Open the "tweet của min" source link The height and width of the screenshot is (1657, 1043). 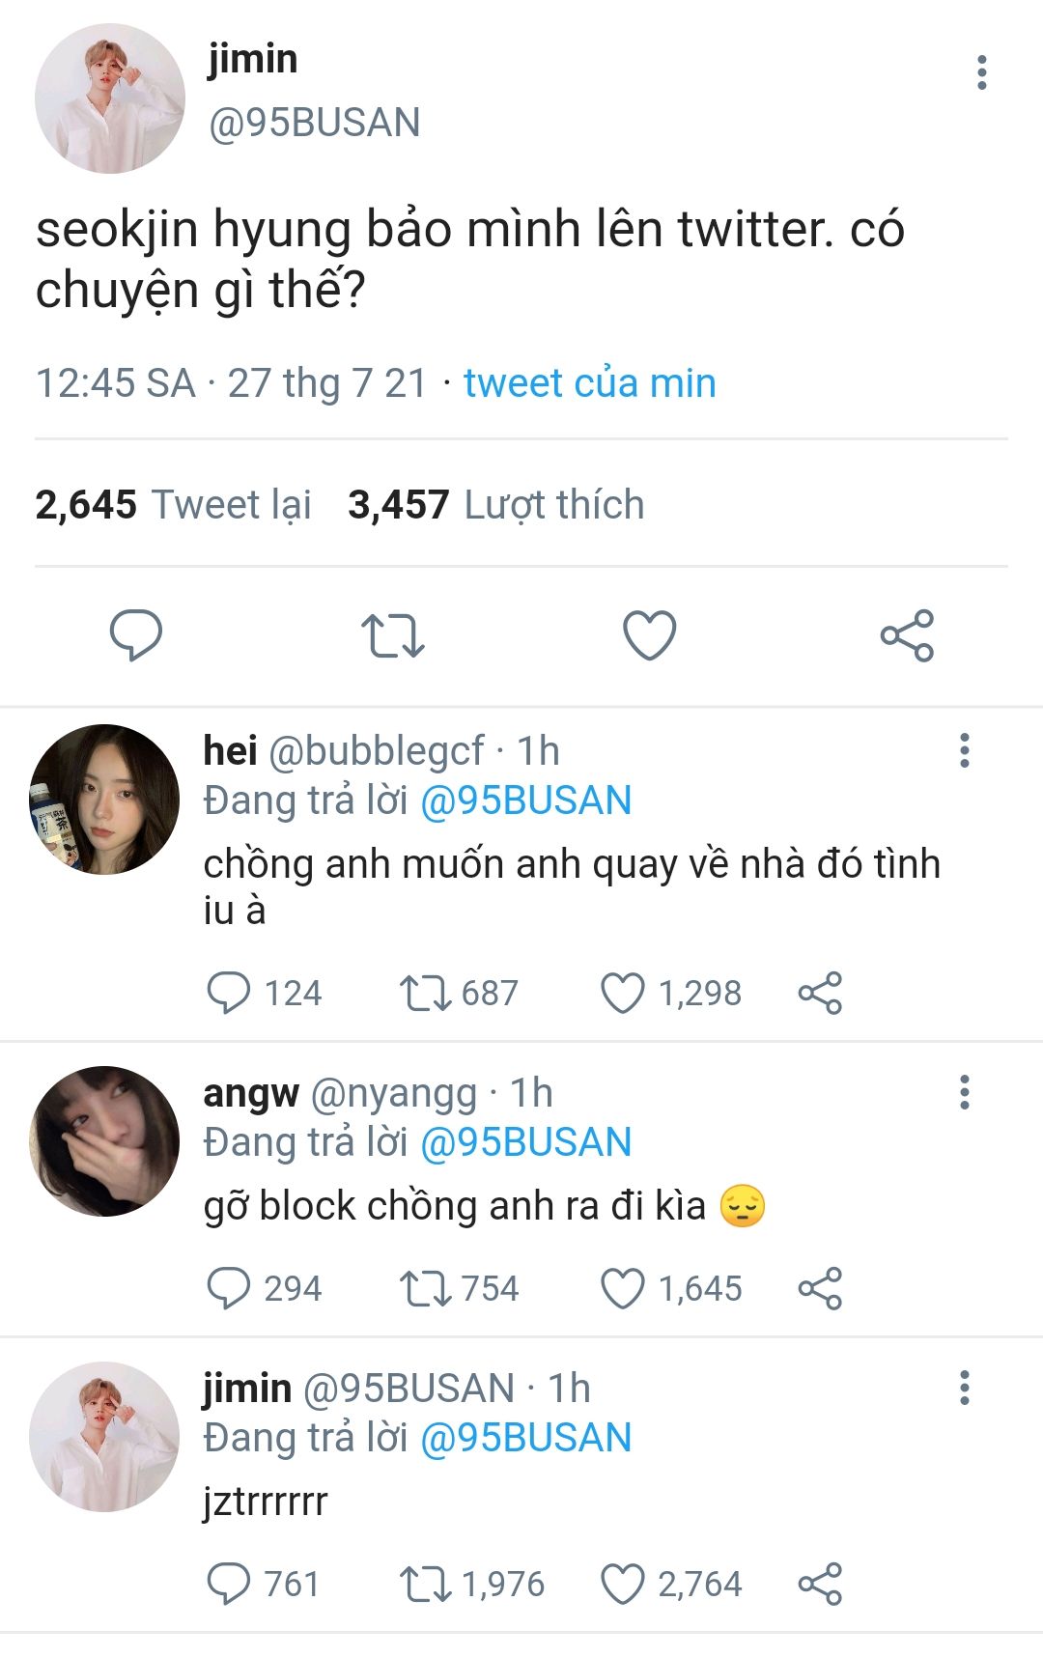point(589,383)
